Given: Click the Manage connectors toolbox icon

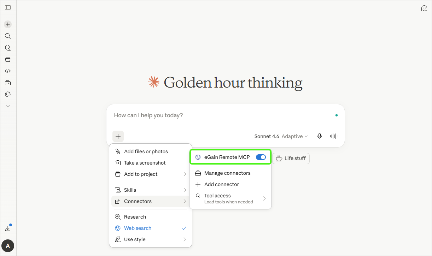Looking at the screenshot, I should [x=198, y=173].
